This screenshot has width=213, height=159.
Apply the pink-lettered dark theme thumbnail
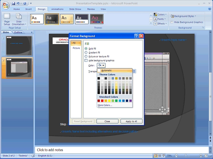click(x=97, y=19)
